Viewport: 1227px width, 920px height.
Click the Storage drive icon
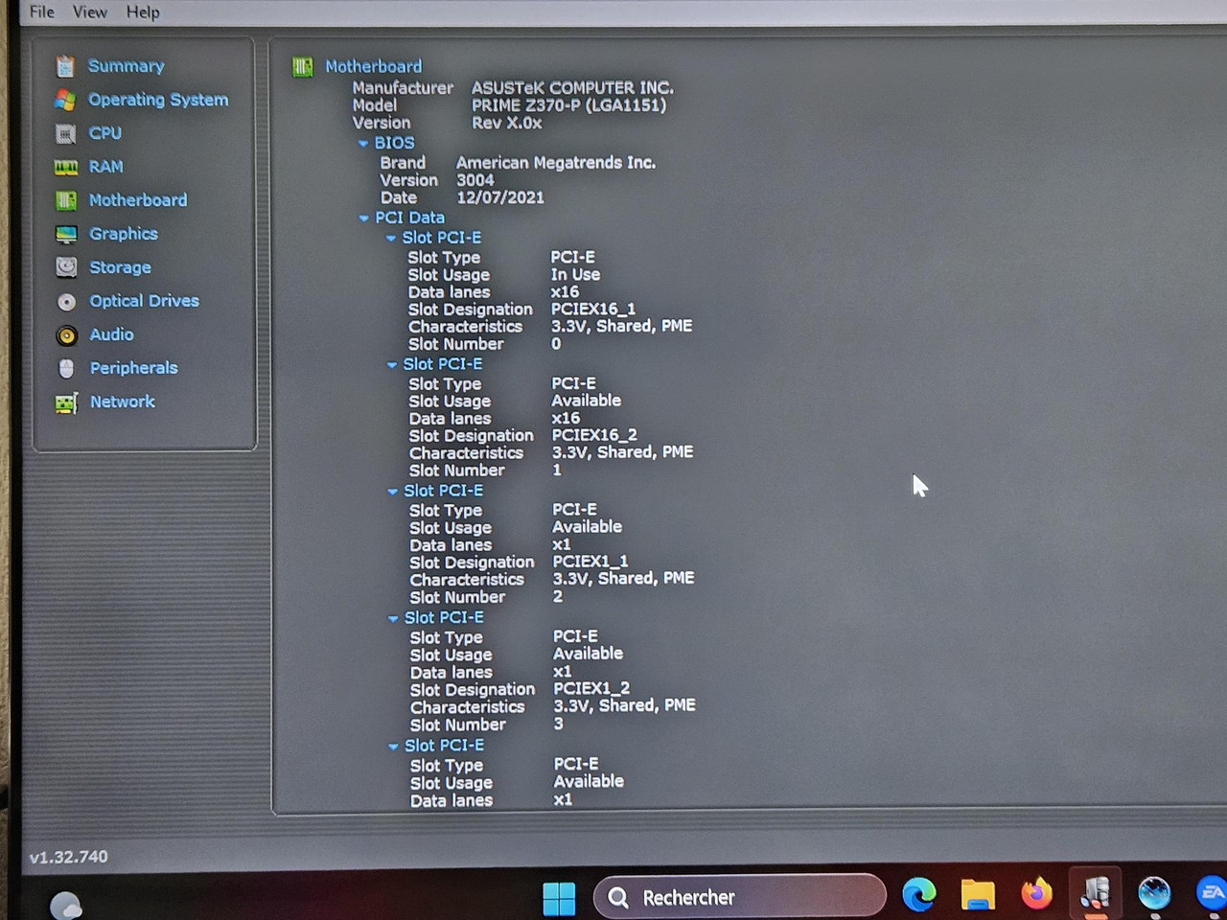(66, 267)
